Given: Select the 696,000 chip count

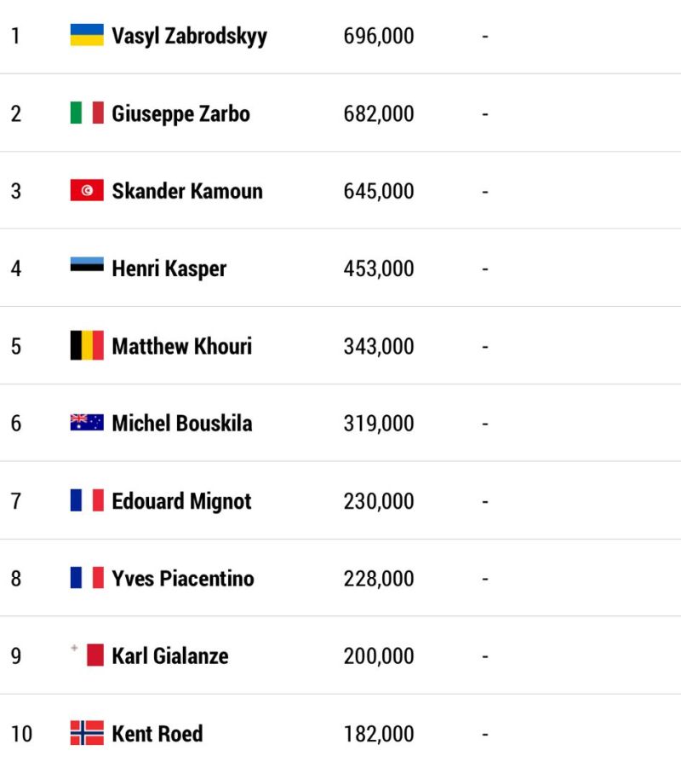Looking at the screenshot, I should pos(379,36).
